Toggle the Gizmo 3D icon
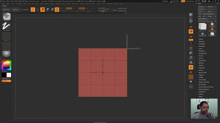Image resolution: width=220 pixels, height=123 pixels. tap(57, 10)
